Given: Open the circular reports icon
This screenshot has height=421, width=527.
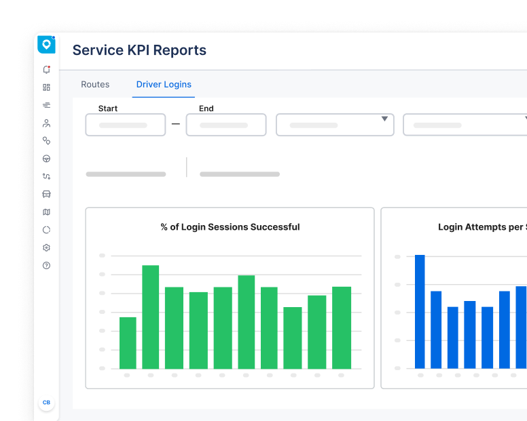Looking at the screenshot, I should tap(46, 230).
